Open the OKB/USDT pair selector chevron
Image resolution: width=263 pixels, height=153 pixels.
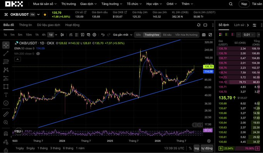click(38, 15)
